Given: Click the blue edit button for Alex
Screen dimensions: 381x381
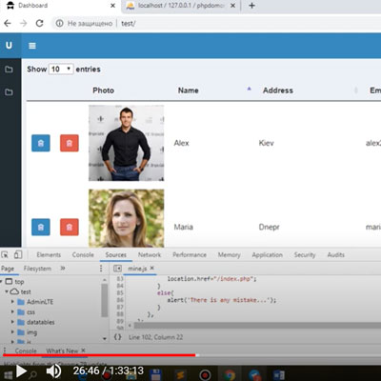Looking at the screenshot, I should (41, 143).
